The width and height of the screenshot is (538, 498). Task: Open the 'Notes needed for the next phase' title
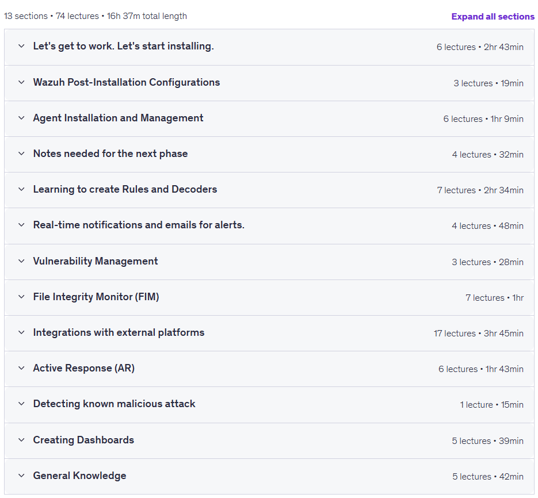[110, 154]
